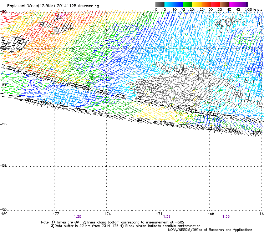
Task: Click the Rapidscat Winds chart title
Action: (x=53, y=6)
